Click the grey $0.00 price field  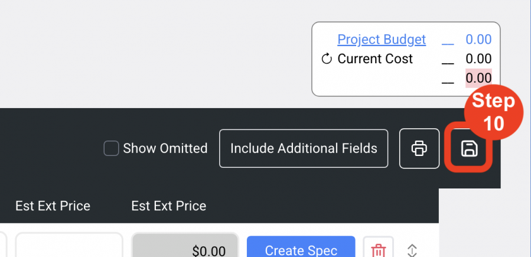point(185,245)
